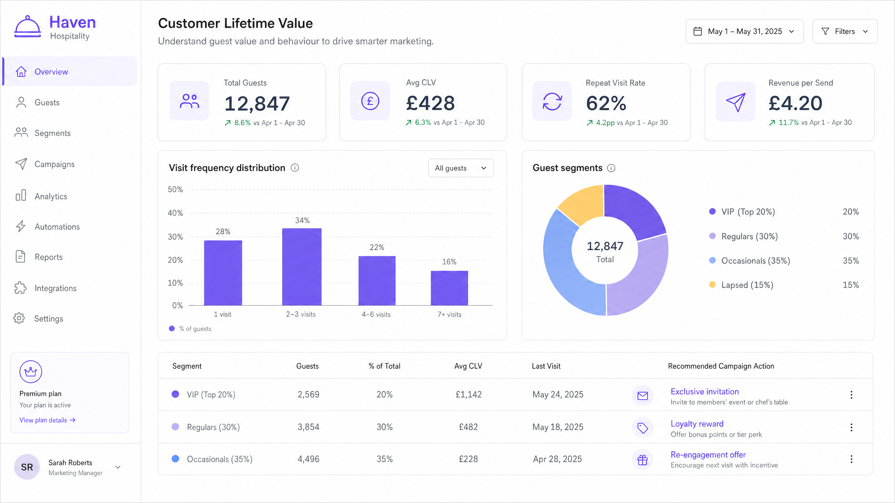Click info icon beside Guest segments
Screen dimensions: 895x503
tap(611, 168)
